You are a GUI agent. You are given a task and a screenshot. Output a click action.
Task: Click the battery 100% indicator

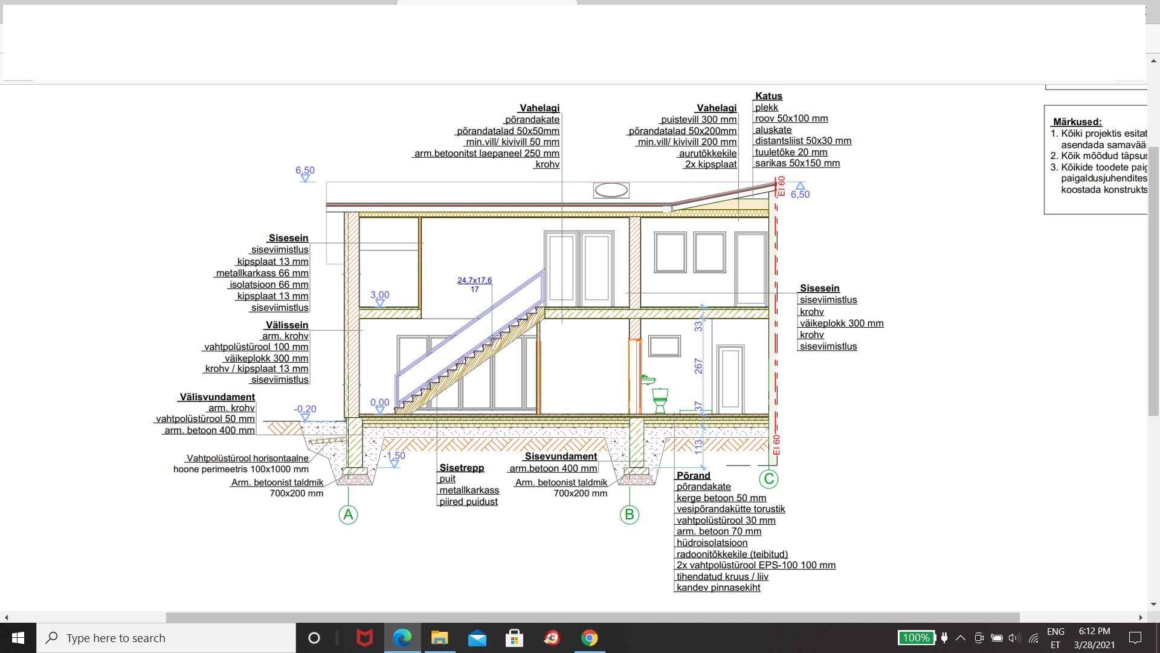click(x=916, y=638)
